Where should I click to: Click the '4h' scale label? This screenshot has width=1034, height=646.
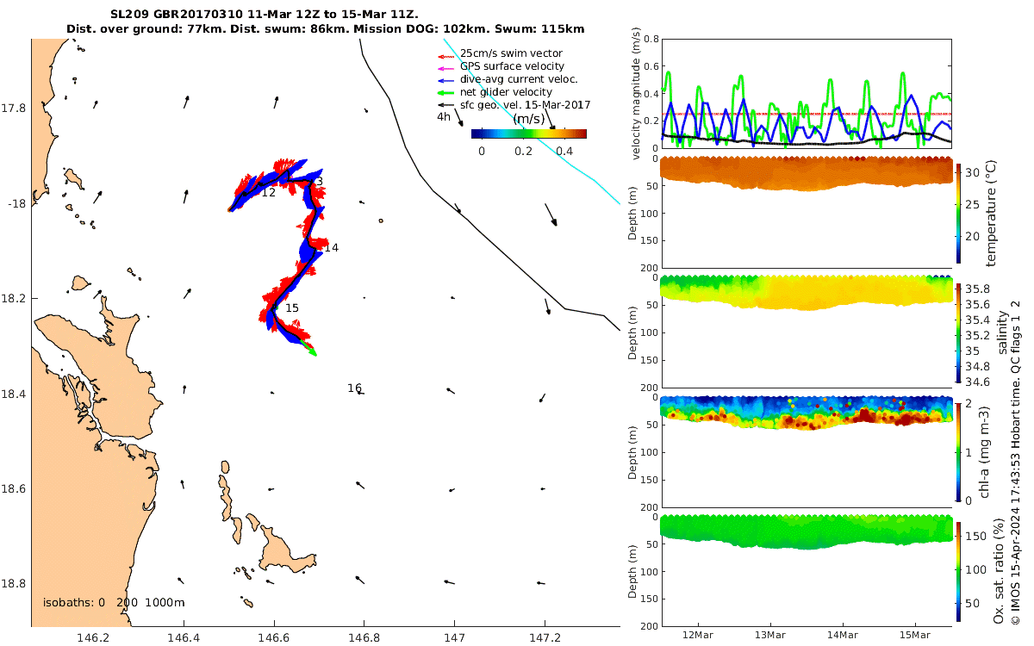pos(443,117)
